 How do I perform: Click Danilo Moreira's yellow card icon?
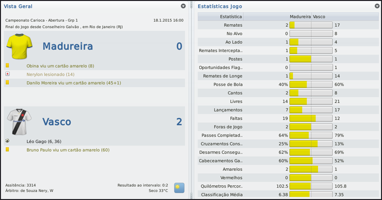click(x=7, y=83)
